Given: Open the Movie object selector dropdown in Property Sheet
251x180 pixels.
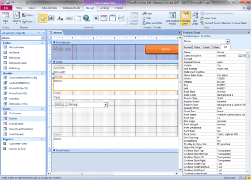Looking at the screenshot, I should [x=228, y=42].
